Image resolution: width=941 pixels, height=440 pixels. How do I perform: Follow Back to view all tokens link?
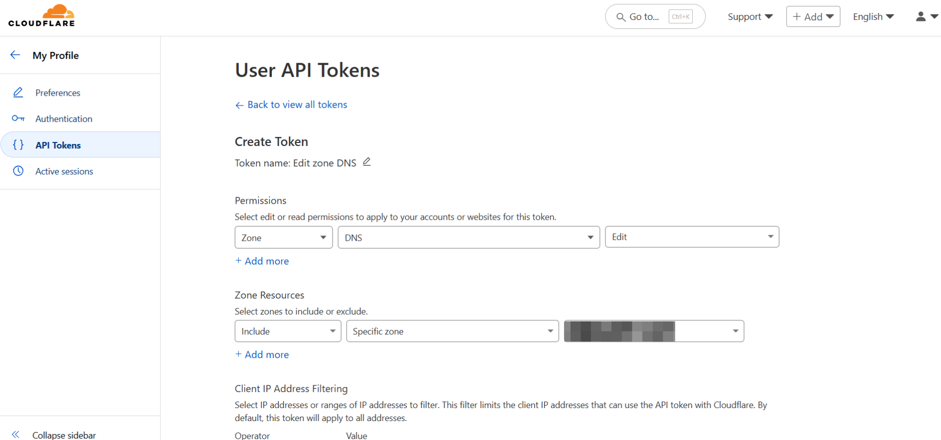[291, 105]
